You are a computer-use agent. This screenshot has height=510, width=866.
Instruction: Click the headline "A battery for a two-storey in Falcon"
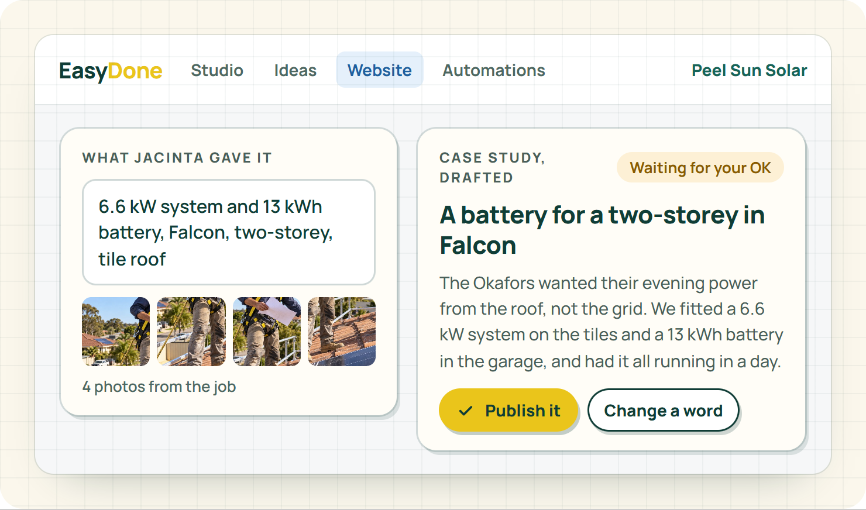pyautogui.click(x=602, y=230)
